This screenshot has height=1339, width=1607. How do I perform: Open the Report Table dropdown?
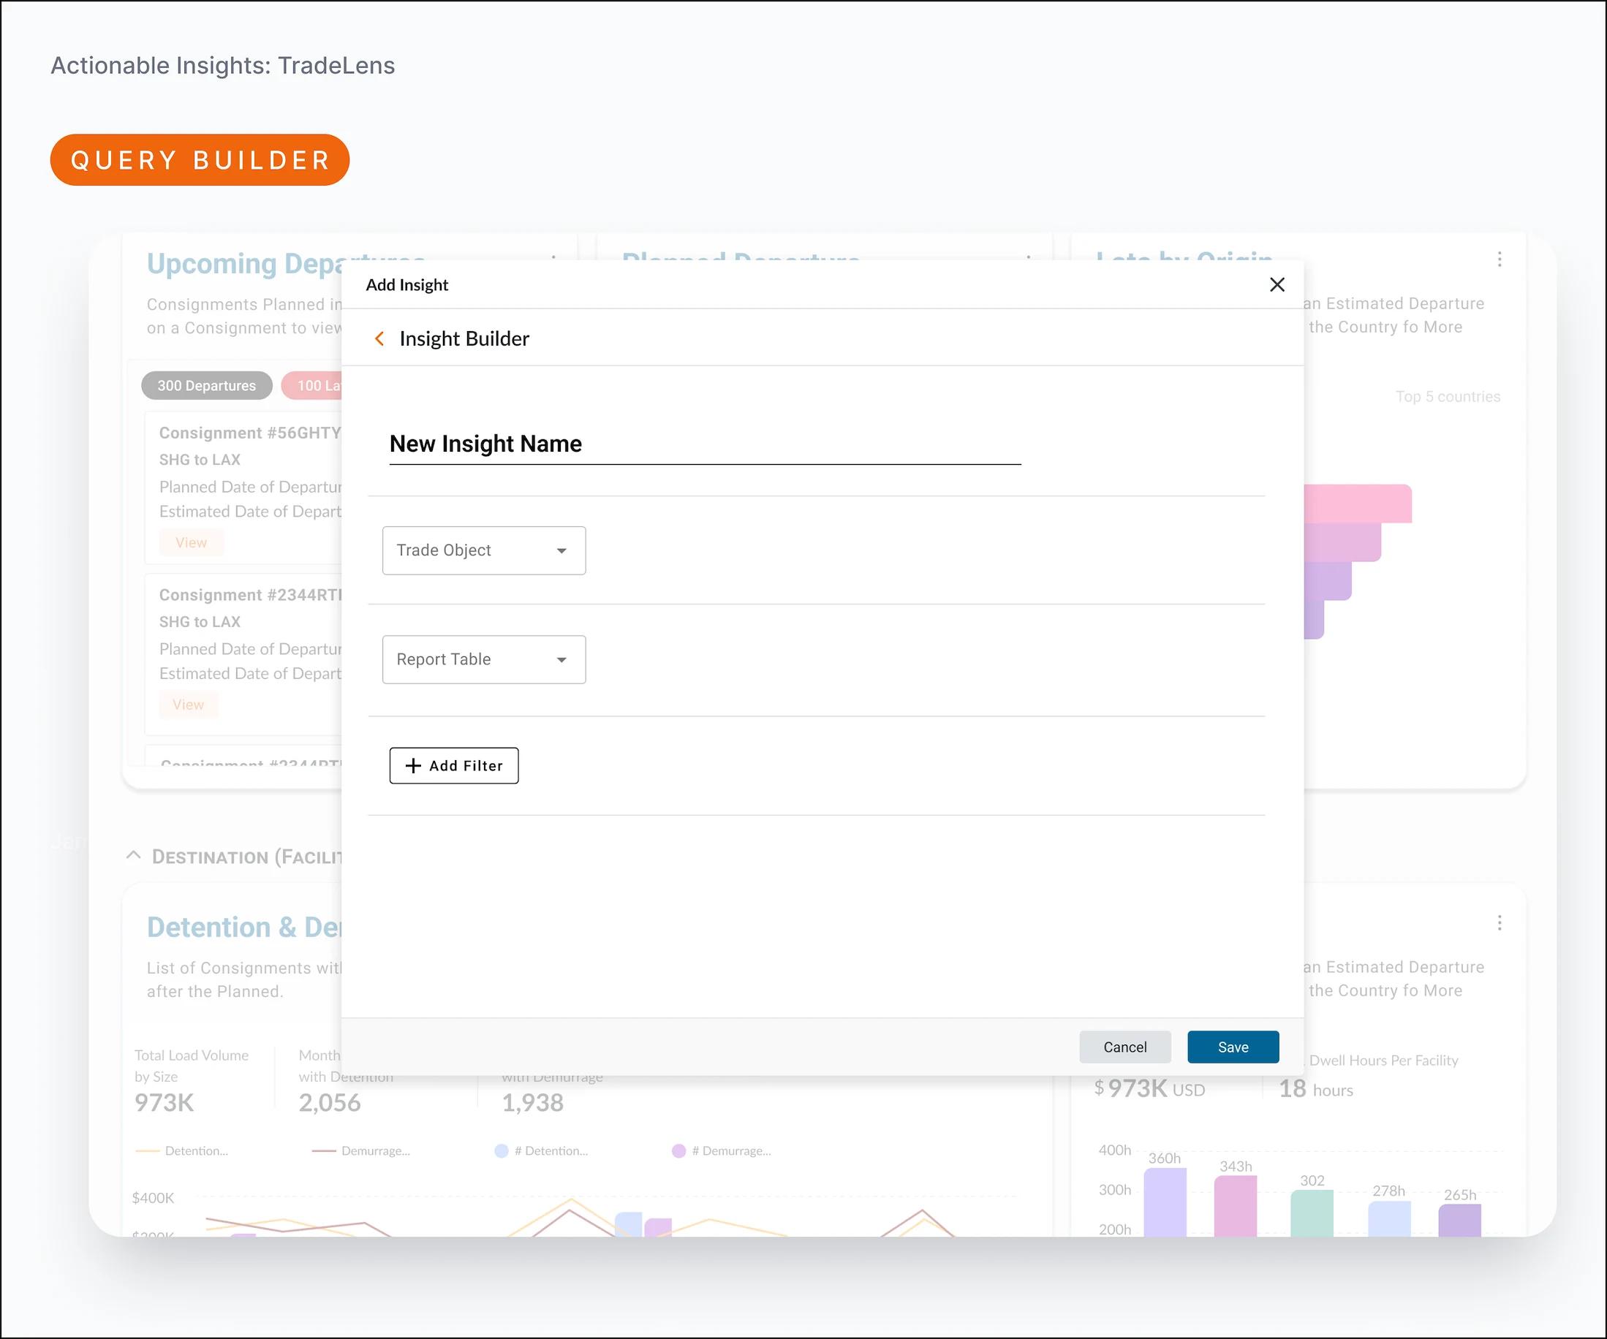483,659
